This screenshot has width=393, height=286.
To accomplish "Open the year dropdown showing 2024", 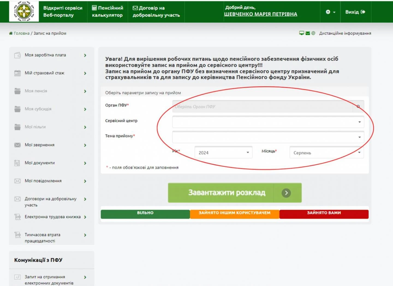I will pyautogui.click(x=223, y=153).
